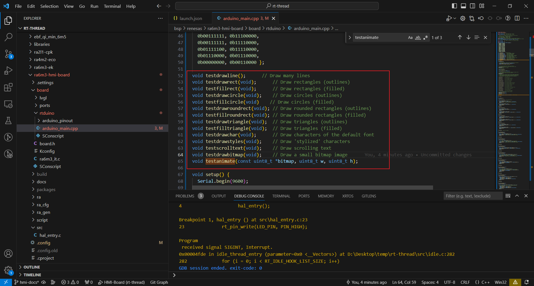Jump to the previous find match

point(460,37)
